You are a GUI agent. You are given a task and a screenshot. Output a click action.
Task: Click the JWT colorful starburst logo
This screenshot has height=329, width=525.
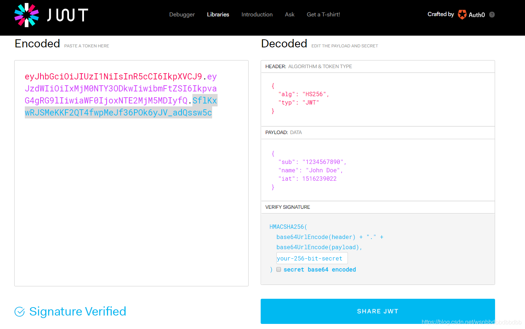27,15
